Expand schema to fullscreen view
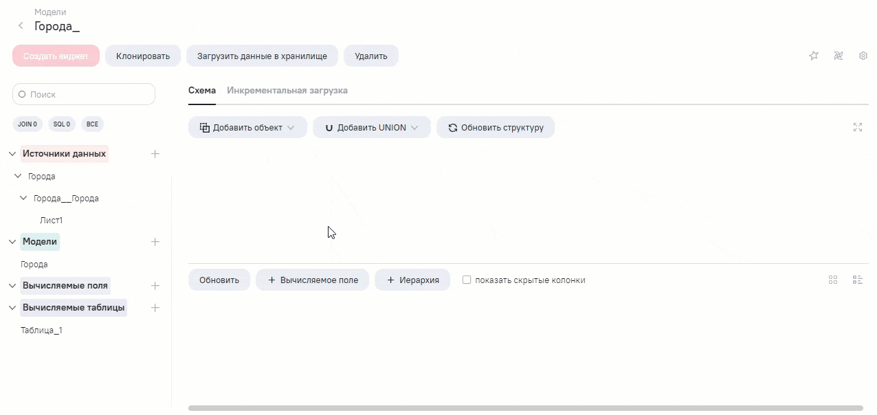Screen dimensions: 877x415 point(858,127)
